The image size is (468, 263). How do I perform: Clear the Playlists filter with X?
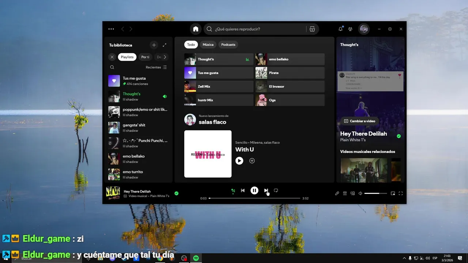[112, 57]
